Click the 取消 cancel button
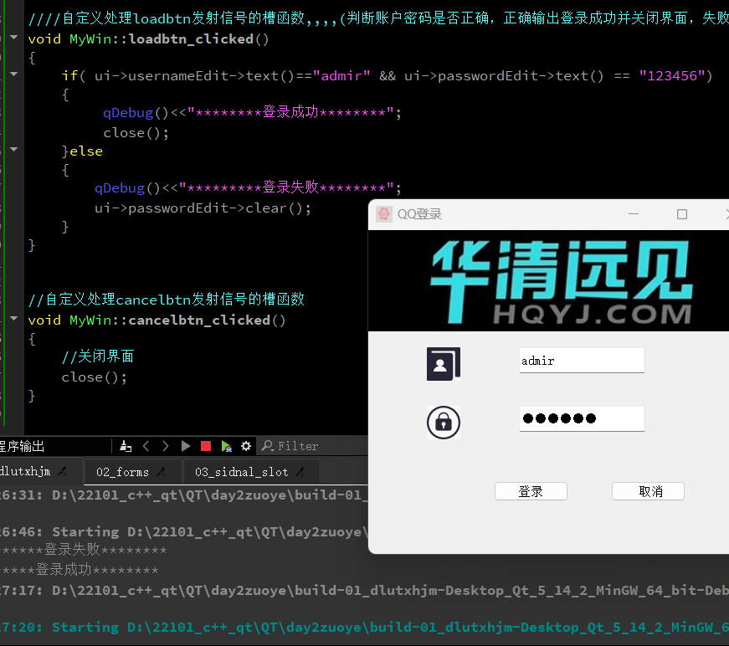Viewport: 729px width, 646px height. pyautogui.click(x=648, y=491)
